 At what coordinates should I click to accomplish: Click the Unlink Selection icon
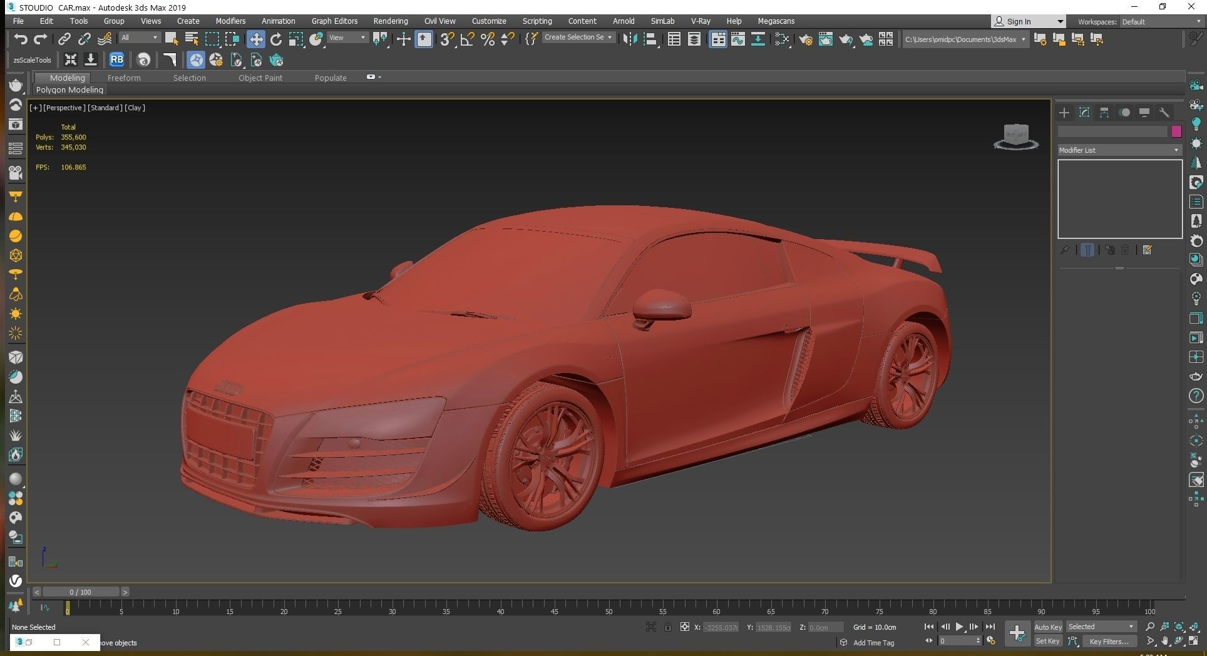(84, 39)
